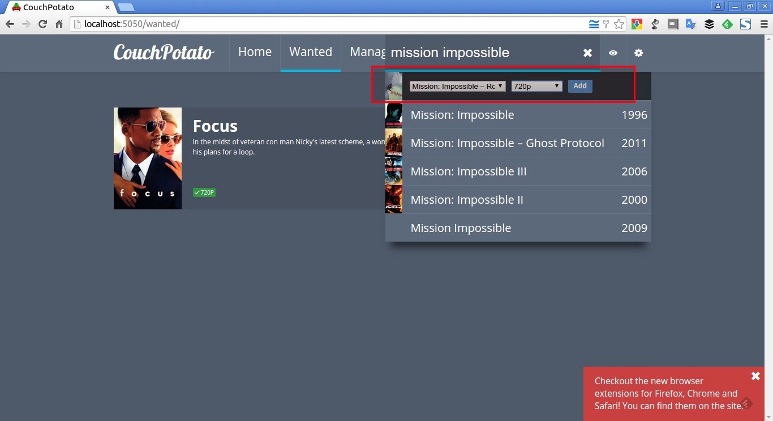Open the Chrome menu hamburger icon
This screenshot has height=421, width=773.
click(764, 24)
